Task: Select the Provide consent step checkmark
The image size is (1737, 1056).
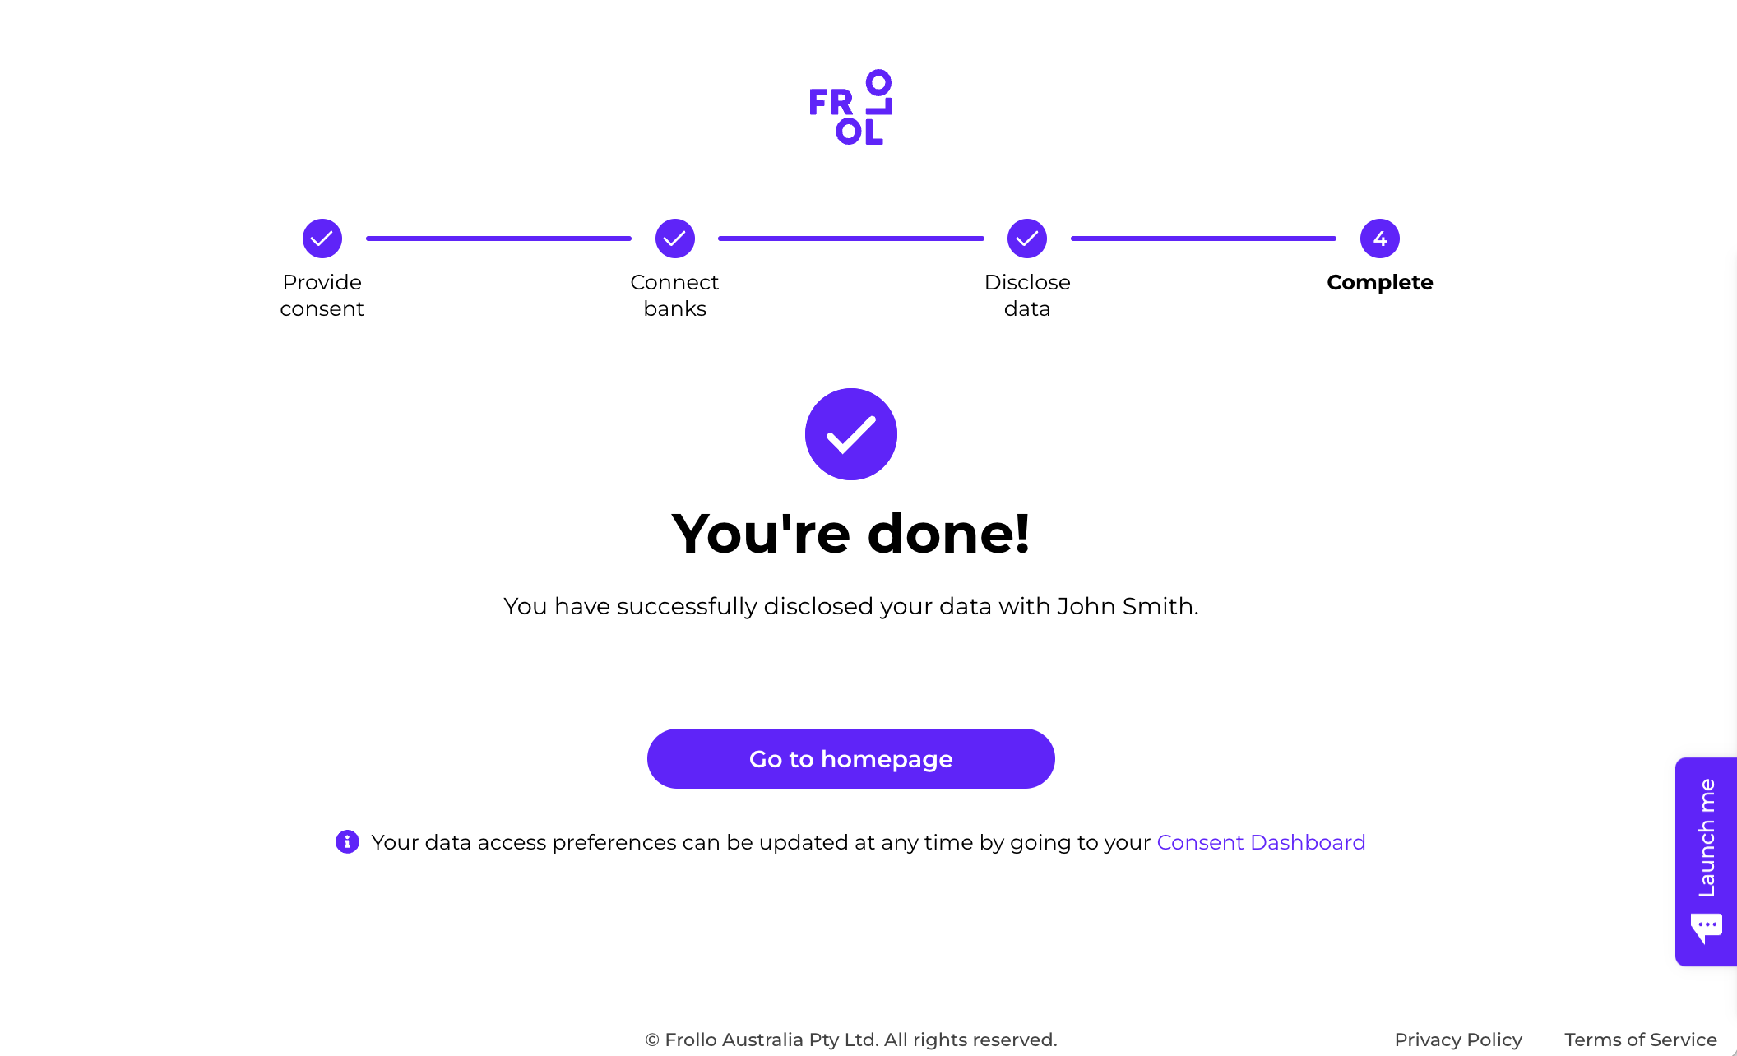Action: (x=322, y=239)
